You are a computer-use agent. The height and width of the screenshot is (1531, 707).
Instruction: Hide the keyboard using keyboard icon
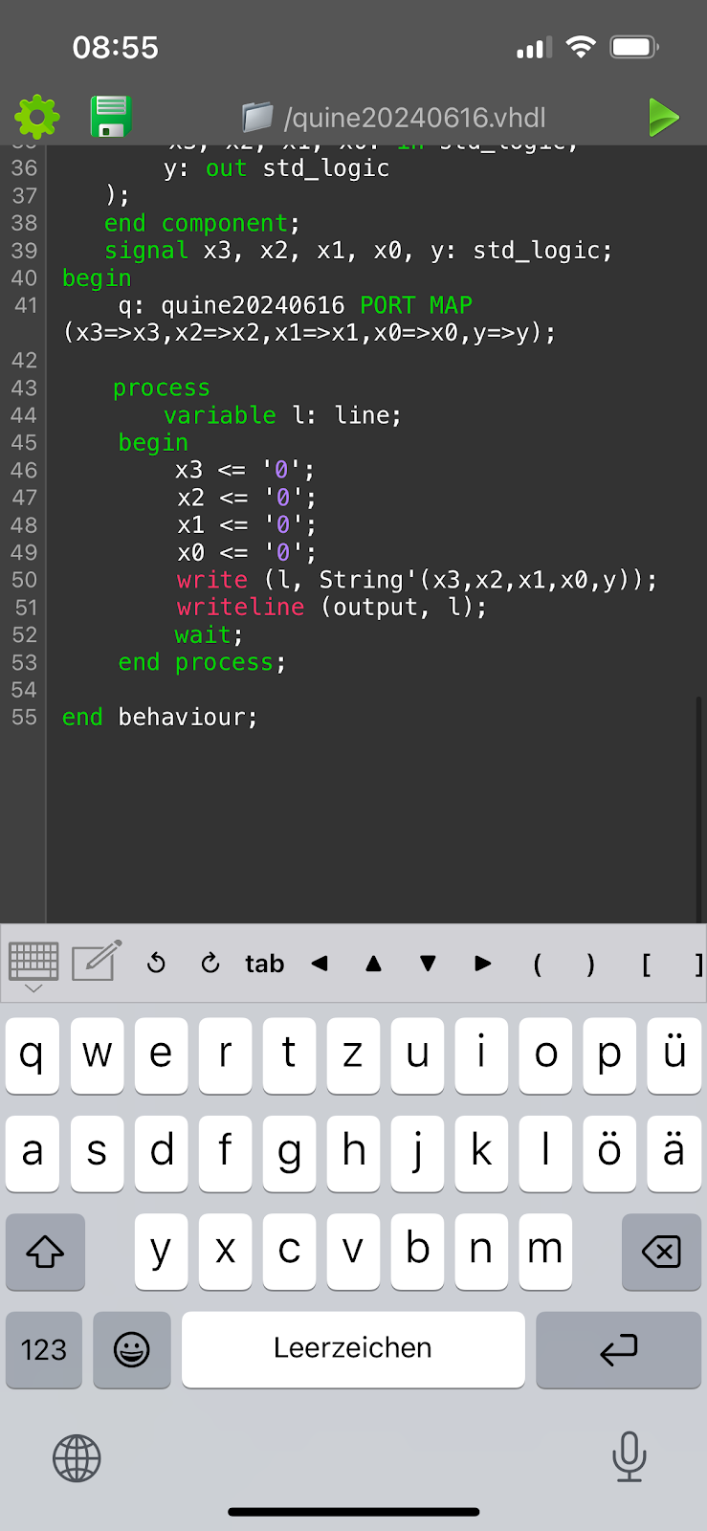[33, 964]
